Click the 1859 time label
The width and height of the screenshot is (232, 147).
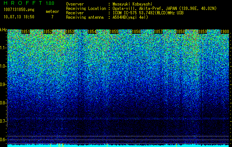[203, 32]
